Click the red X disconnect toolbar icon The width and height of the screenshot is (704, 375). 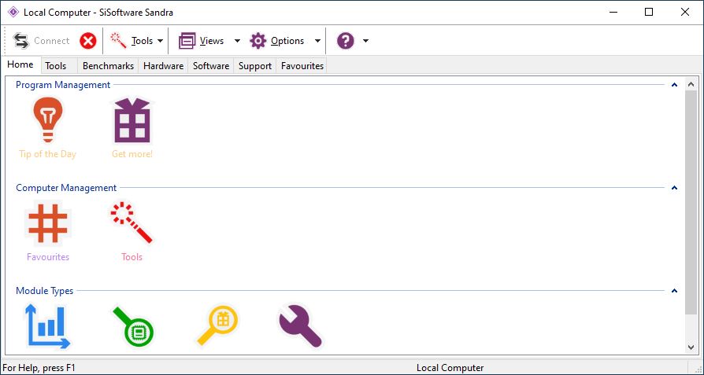(88, 41)
